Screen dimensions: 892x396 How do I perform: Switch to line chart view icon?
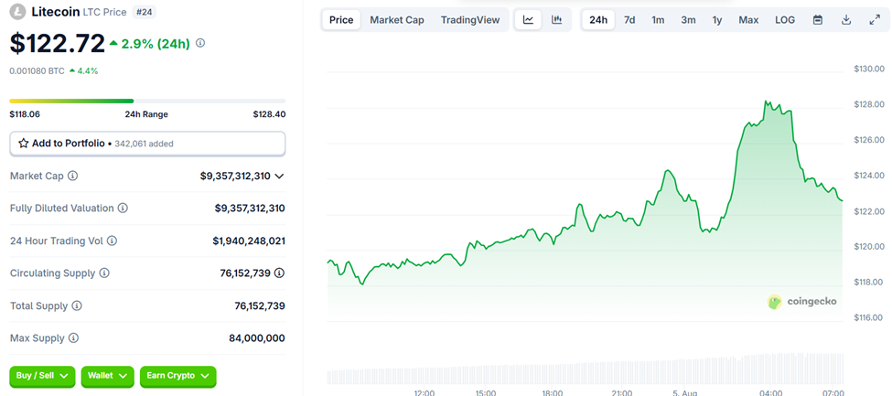click(528, 20)
